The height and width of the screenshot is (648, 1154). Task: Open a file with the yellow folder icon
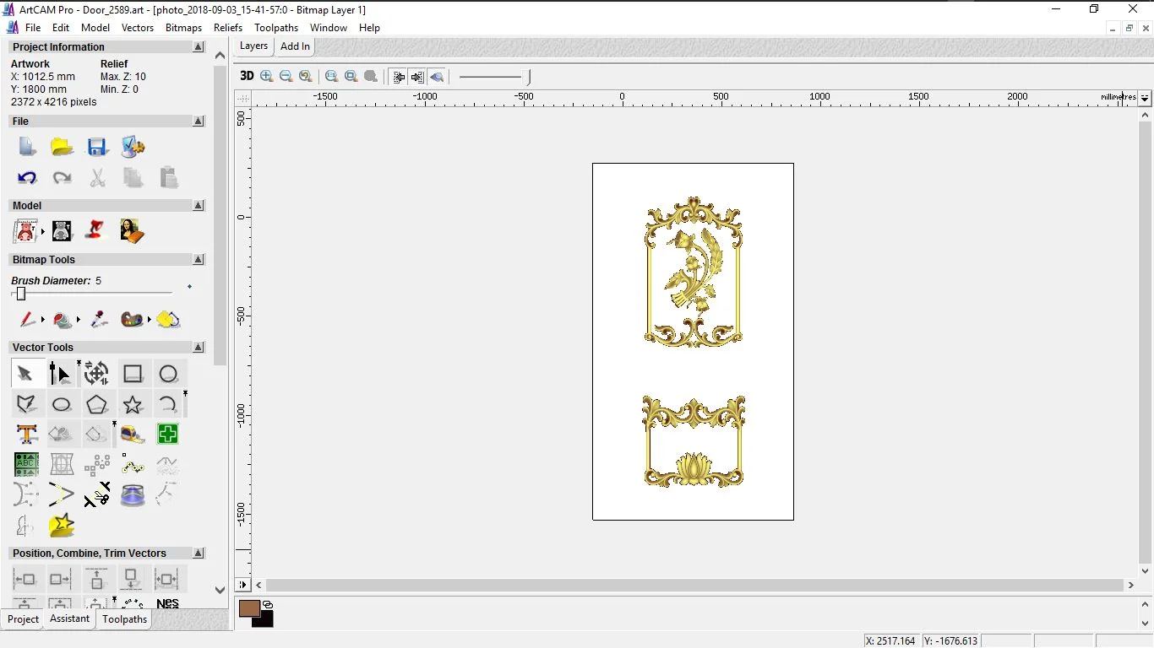(x=62, y=148)
